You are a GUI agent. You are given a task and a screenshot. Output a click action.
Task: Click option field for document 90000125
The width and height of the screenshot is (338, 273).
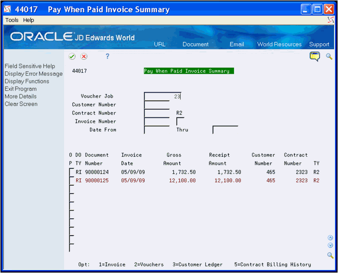[71, 181]
